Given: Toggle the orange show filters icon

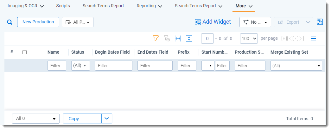Looking at the screenshot, I should (155, 38).
